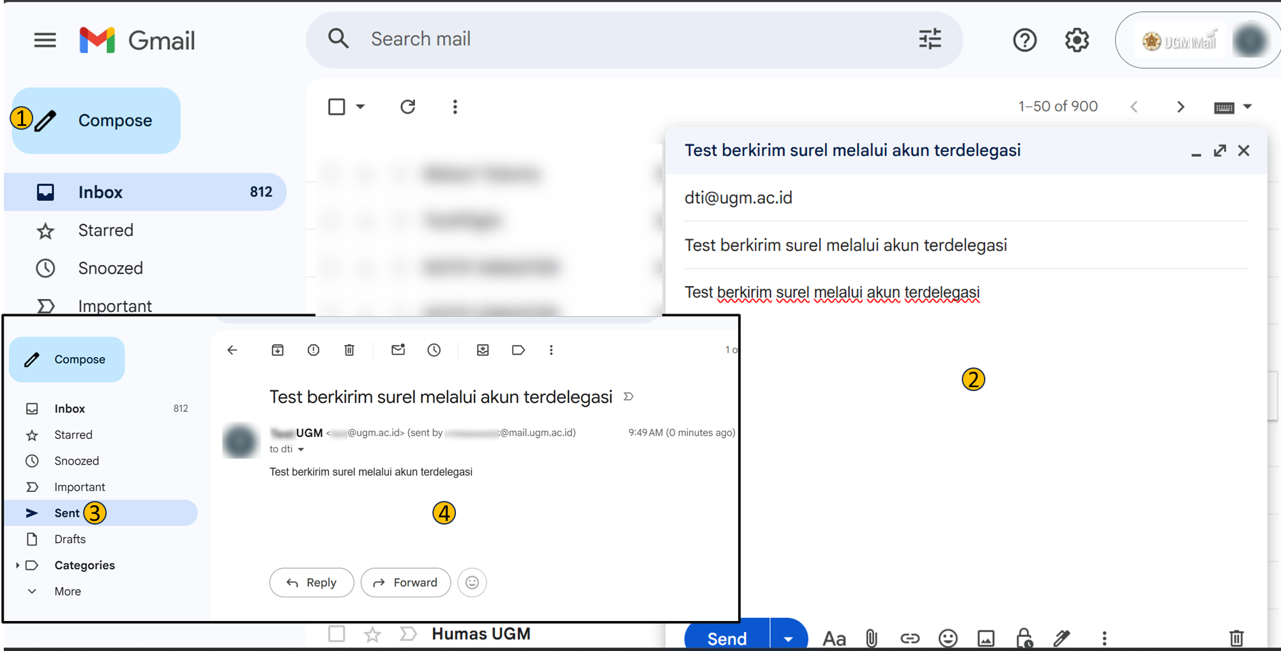Screen dimensions: 1281x651
Task: Open Gmail support help icon
Action: pos(1024,40)
